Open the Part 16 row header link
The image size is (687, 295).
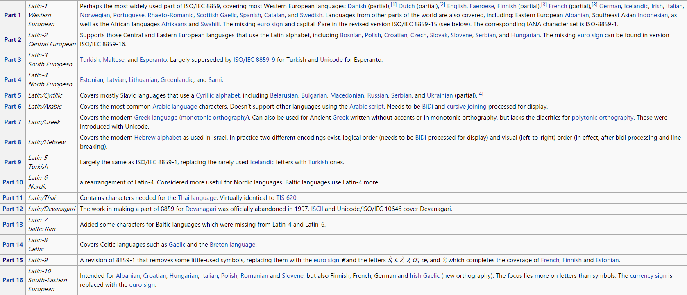(13, 280)
